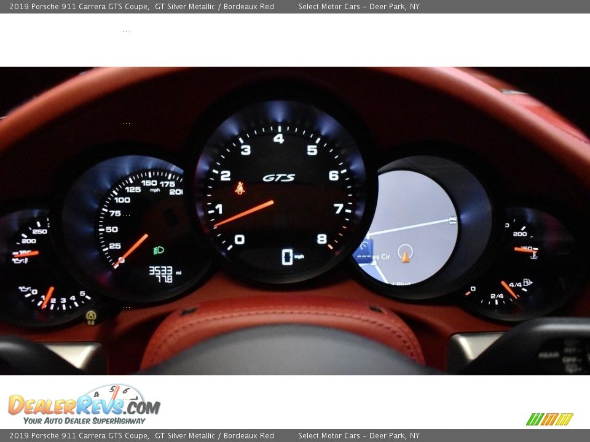
Task: Click the tachometer number 4
Action: pyautogui.click(x=278, y=139)
